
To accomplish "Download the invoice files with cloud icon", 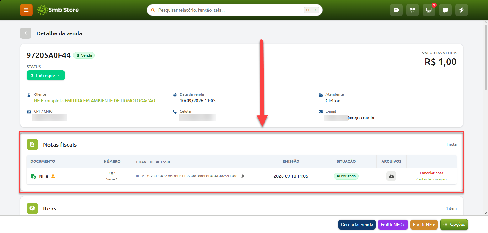I will click(x=391, y=176).
